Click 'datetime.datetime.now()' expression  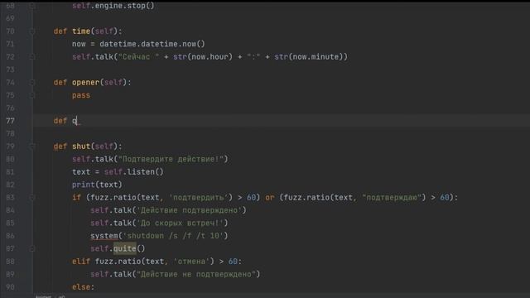tap(152, 44)
